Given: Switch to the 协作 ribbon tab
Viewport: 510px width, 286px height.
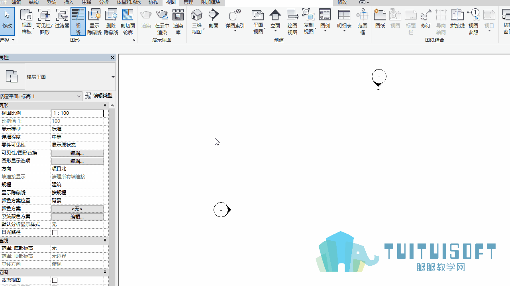Looking at the screenshot, I should pos(153,2).
